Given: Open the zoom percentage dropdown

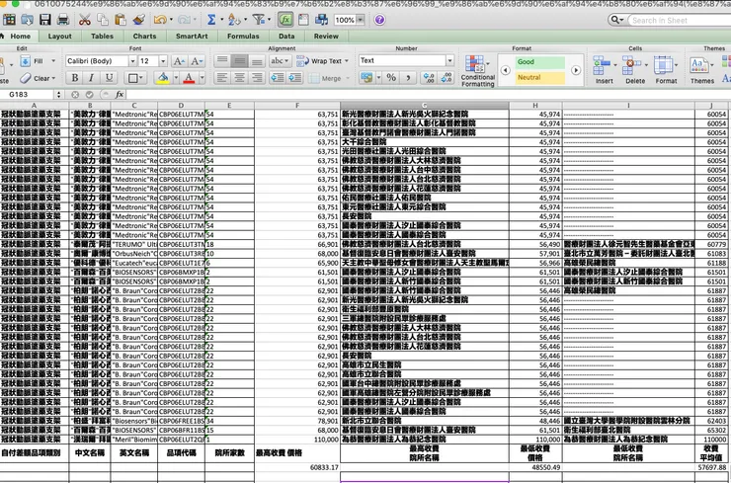Looking at the screenshot, I should click(x=361, y=20).
